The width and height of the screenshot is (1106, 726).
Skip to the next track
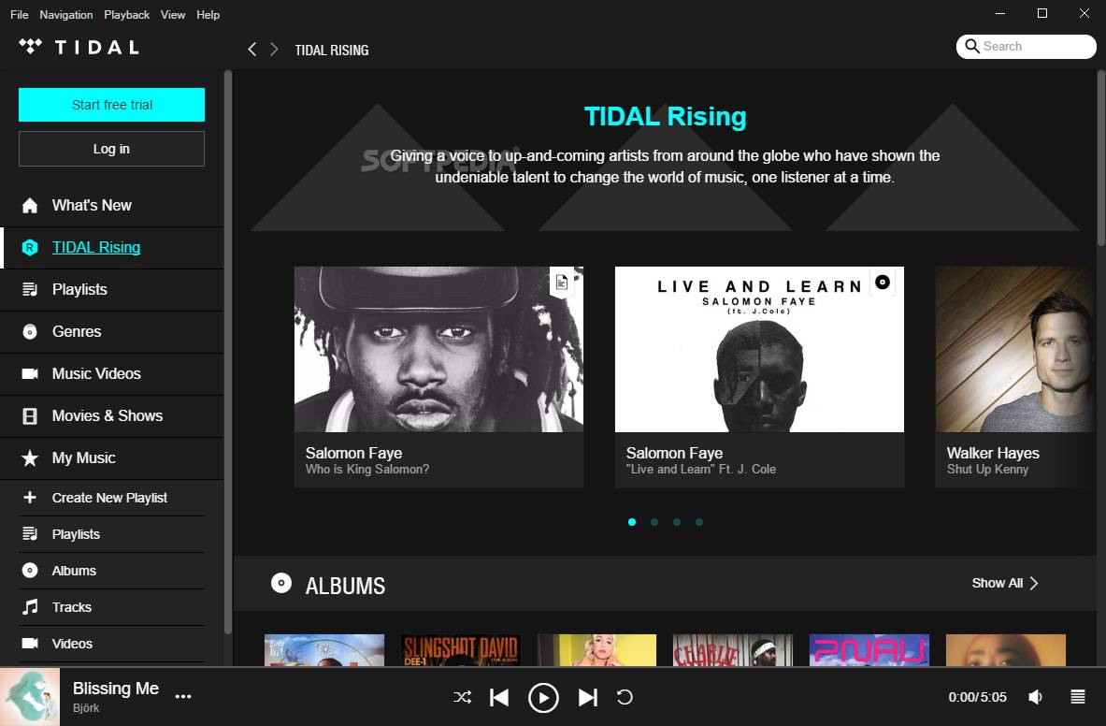pos(587,698)
